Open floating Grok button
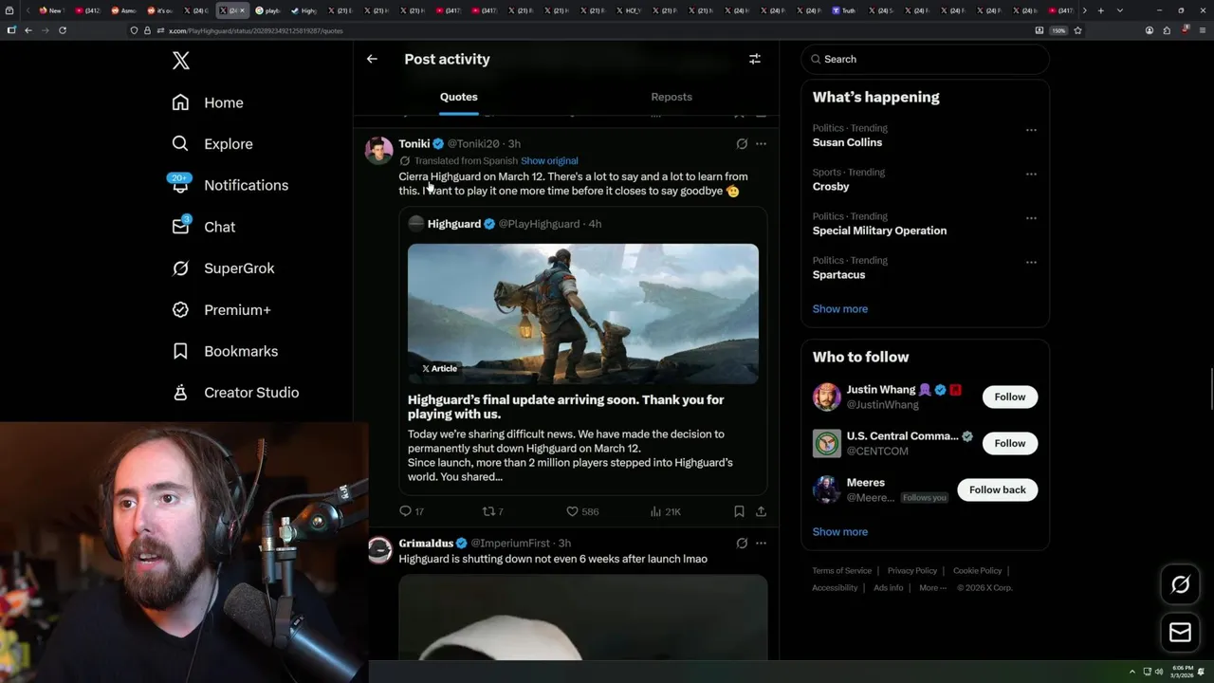1214x683 pixels. click(1181, 585)
